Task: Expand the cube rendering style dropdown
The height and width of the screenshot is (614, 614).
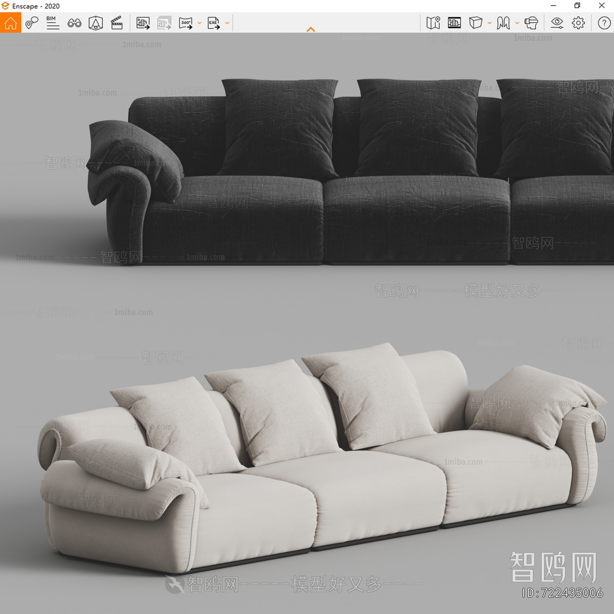Action: [490, 23]
